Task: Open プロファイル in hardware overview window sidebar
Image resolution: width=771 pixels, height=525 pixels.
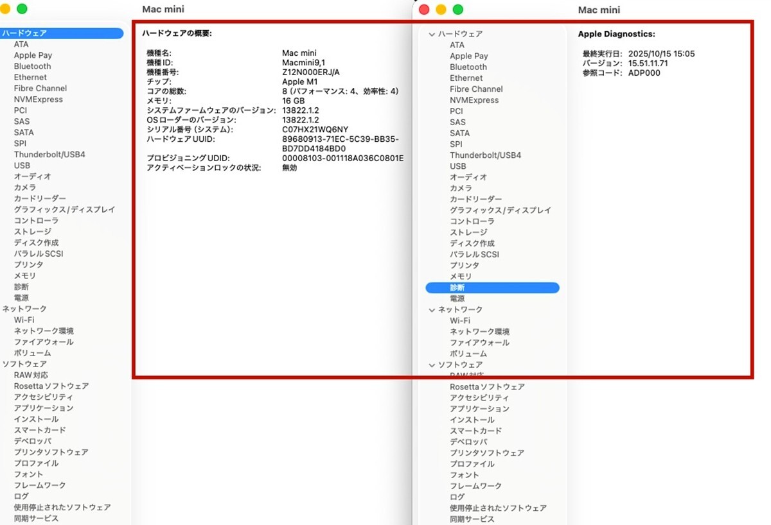Action: point(37,463)
